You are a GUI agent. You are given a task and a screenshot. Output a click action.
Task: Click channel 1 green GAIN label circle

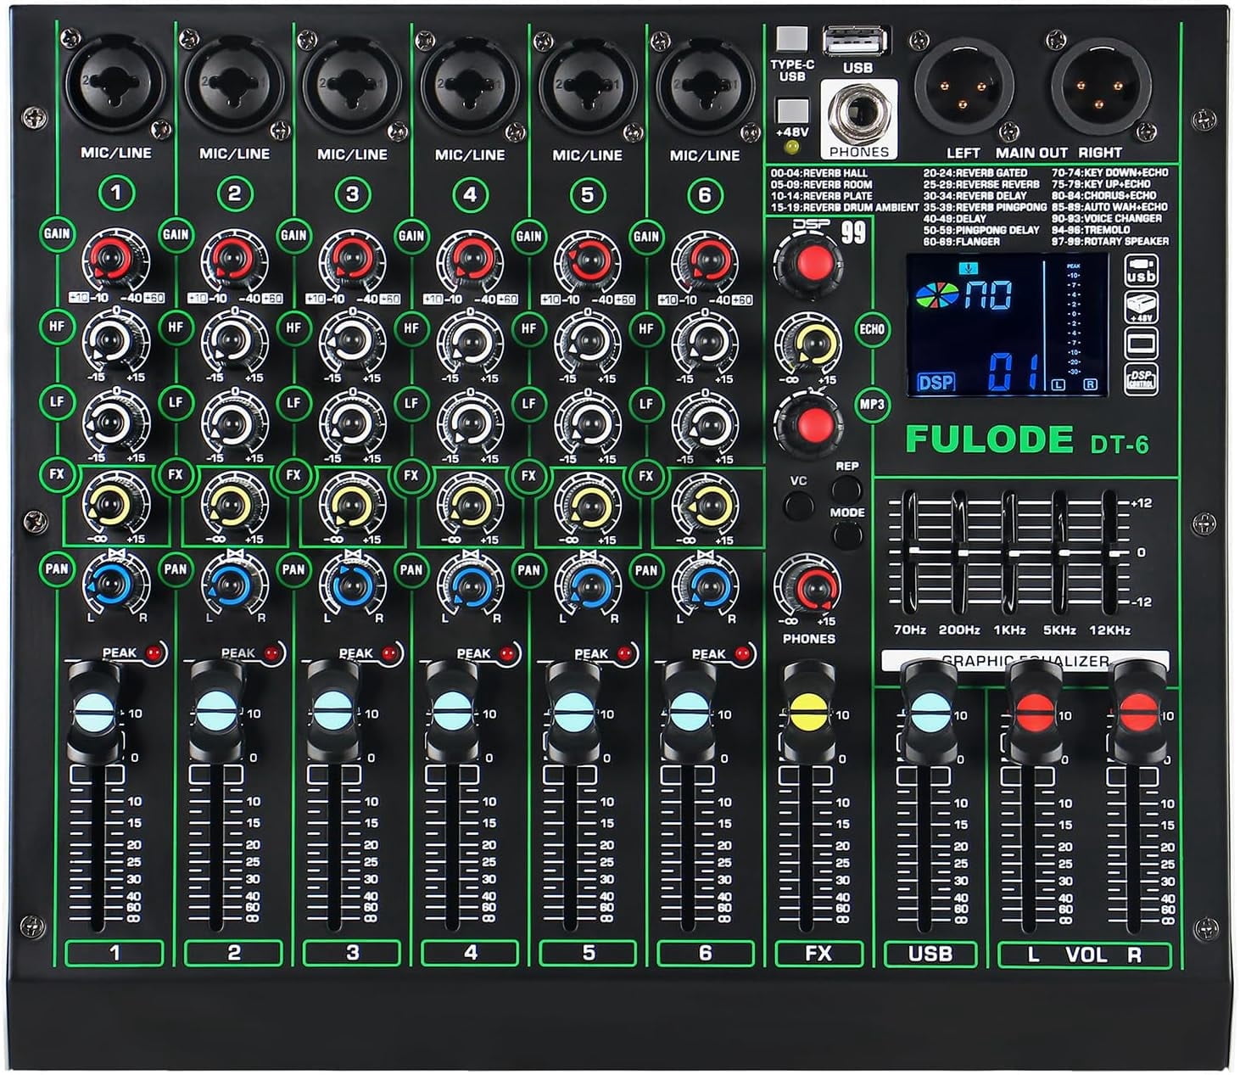point(57,233)
